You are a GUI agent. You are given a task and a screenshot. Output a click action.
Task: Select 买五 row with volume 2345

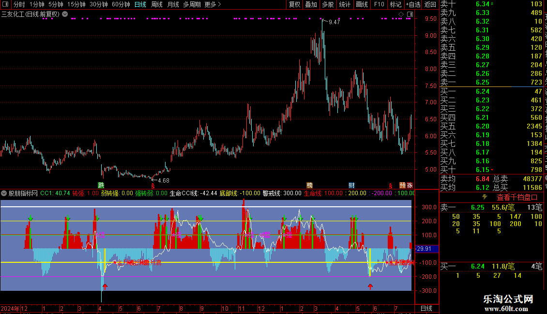[491, 126]
